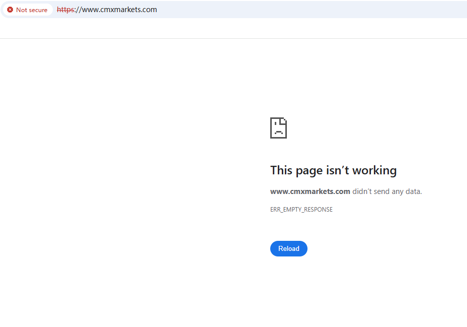This screenshot has width=467, height=327.
Task: Select the URL text in address bar
Action: 107,10
